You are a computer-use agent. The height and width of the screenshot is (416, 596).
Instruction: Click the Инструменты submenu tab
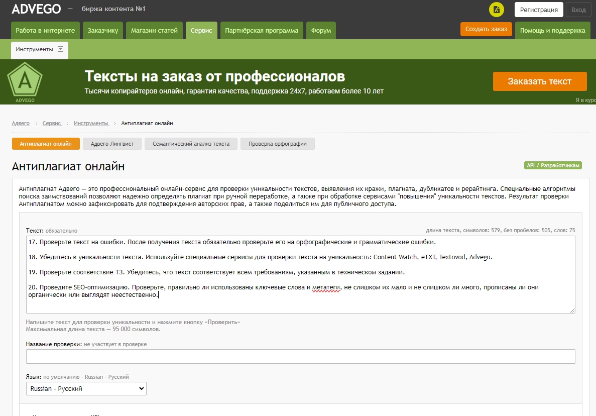click(x=40, y=50)
